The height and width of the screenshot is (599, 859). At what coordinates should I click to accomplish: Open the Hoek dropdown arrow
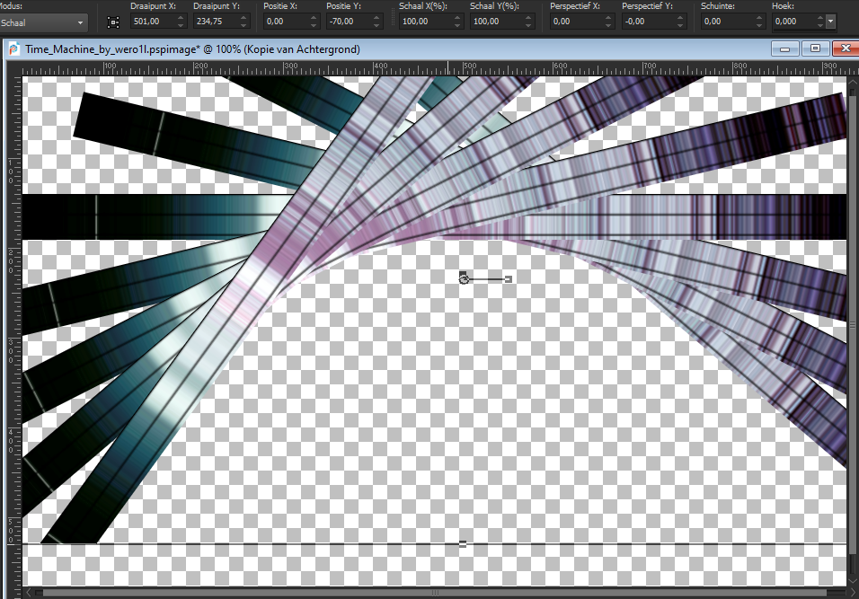point(830,22)
